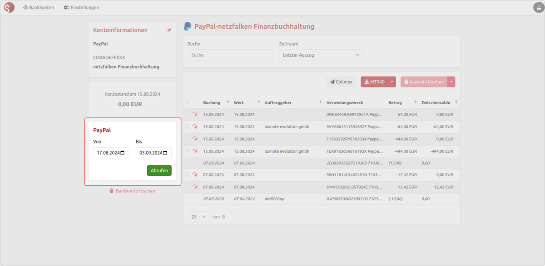The width and height of the screenshot is (545, 266).
Task: Check the 12,42 EUR transaction row
Action: (x=188, y=187)
